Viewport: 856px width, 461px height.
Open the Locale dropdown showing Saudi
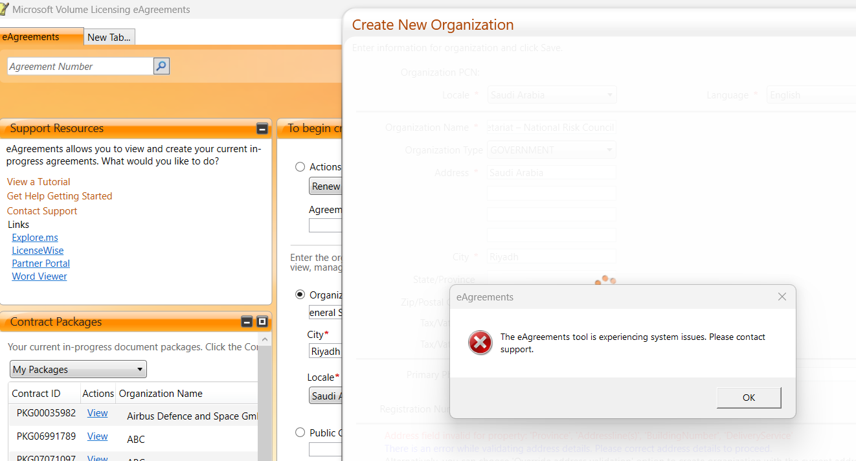[326, 396]
